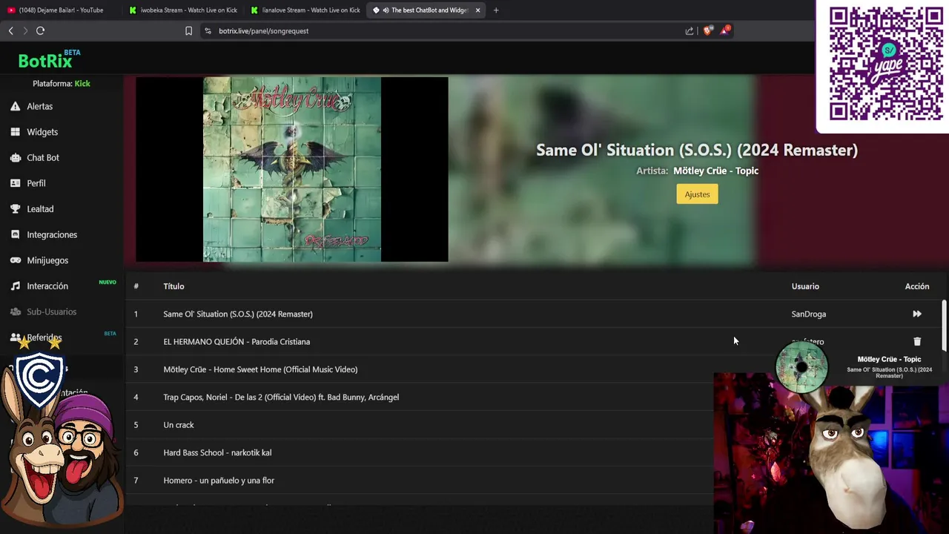Open Sub-Usuarios in sidebar

52,311
